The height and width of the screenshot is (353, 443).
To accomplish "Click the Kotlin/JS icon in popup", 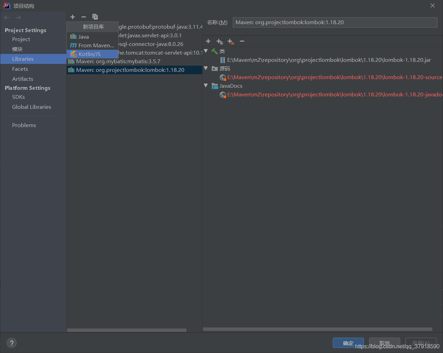I will click(x=74, y=54).
